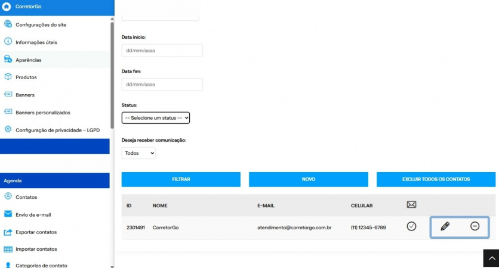
Task: Click the Data início date field
Action: (x=162, y=51)
